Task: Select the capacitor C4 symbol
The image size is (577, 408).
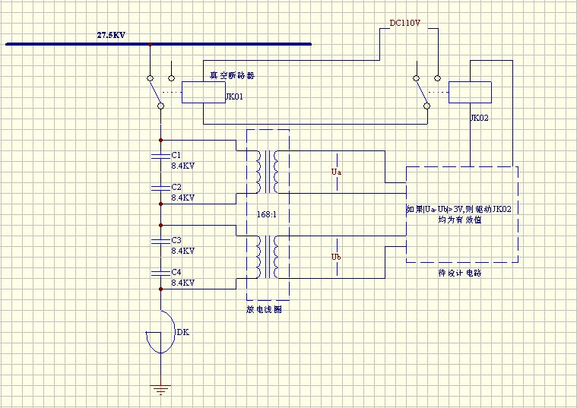Action: 161,274
